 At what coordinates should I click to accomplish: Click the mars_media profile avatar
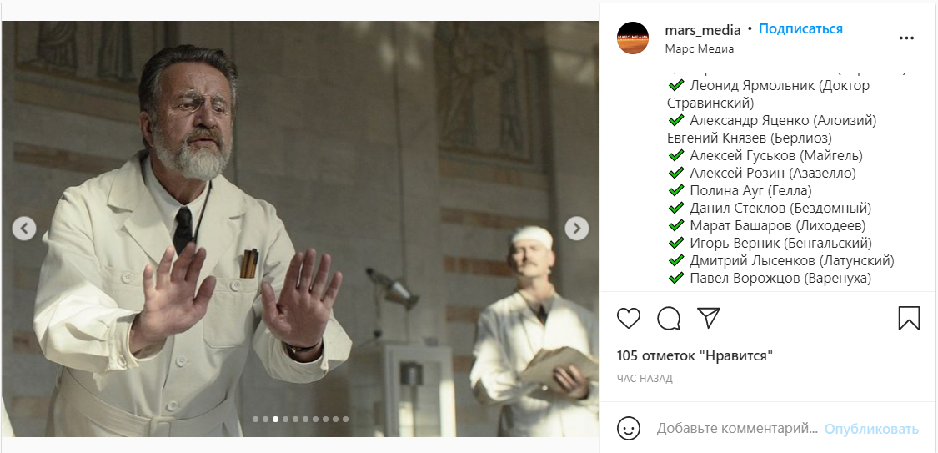click(x=632, y=38)
